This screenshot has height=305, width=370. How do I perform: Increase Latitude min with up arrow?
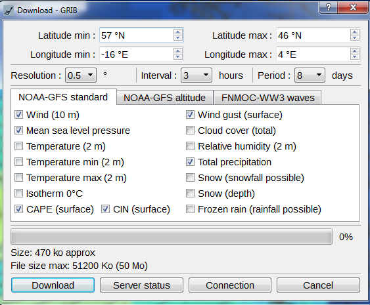coord(177,32)
